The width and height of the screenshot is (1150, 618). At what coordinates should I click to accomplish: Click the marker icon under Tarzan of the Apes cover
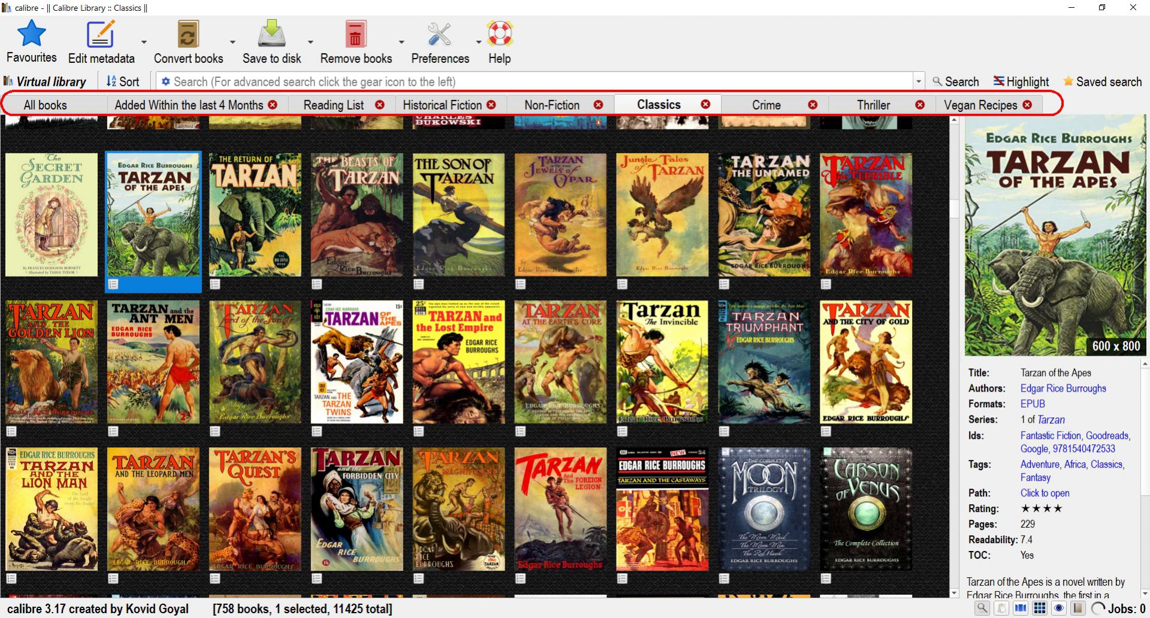(113, 284)
